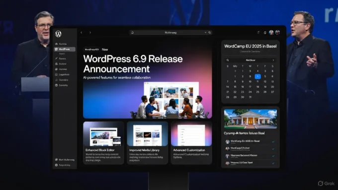Open the Matt Mullenweg item at sidebar bottom
The image size is (338, 190).
(65, 160)
